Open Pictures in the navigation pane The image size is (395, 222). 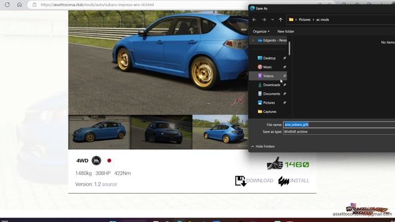click(x=269, y=103)
